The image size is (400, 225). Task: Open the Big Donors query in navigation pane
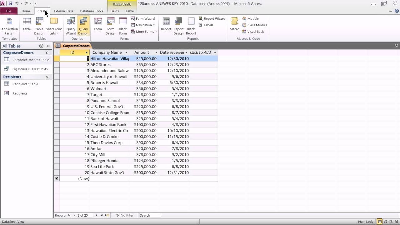tap(27, 69)
